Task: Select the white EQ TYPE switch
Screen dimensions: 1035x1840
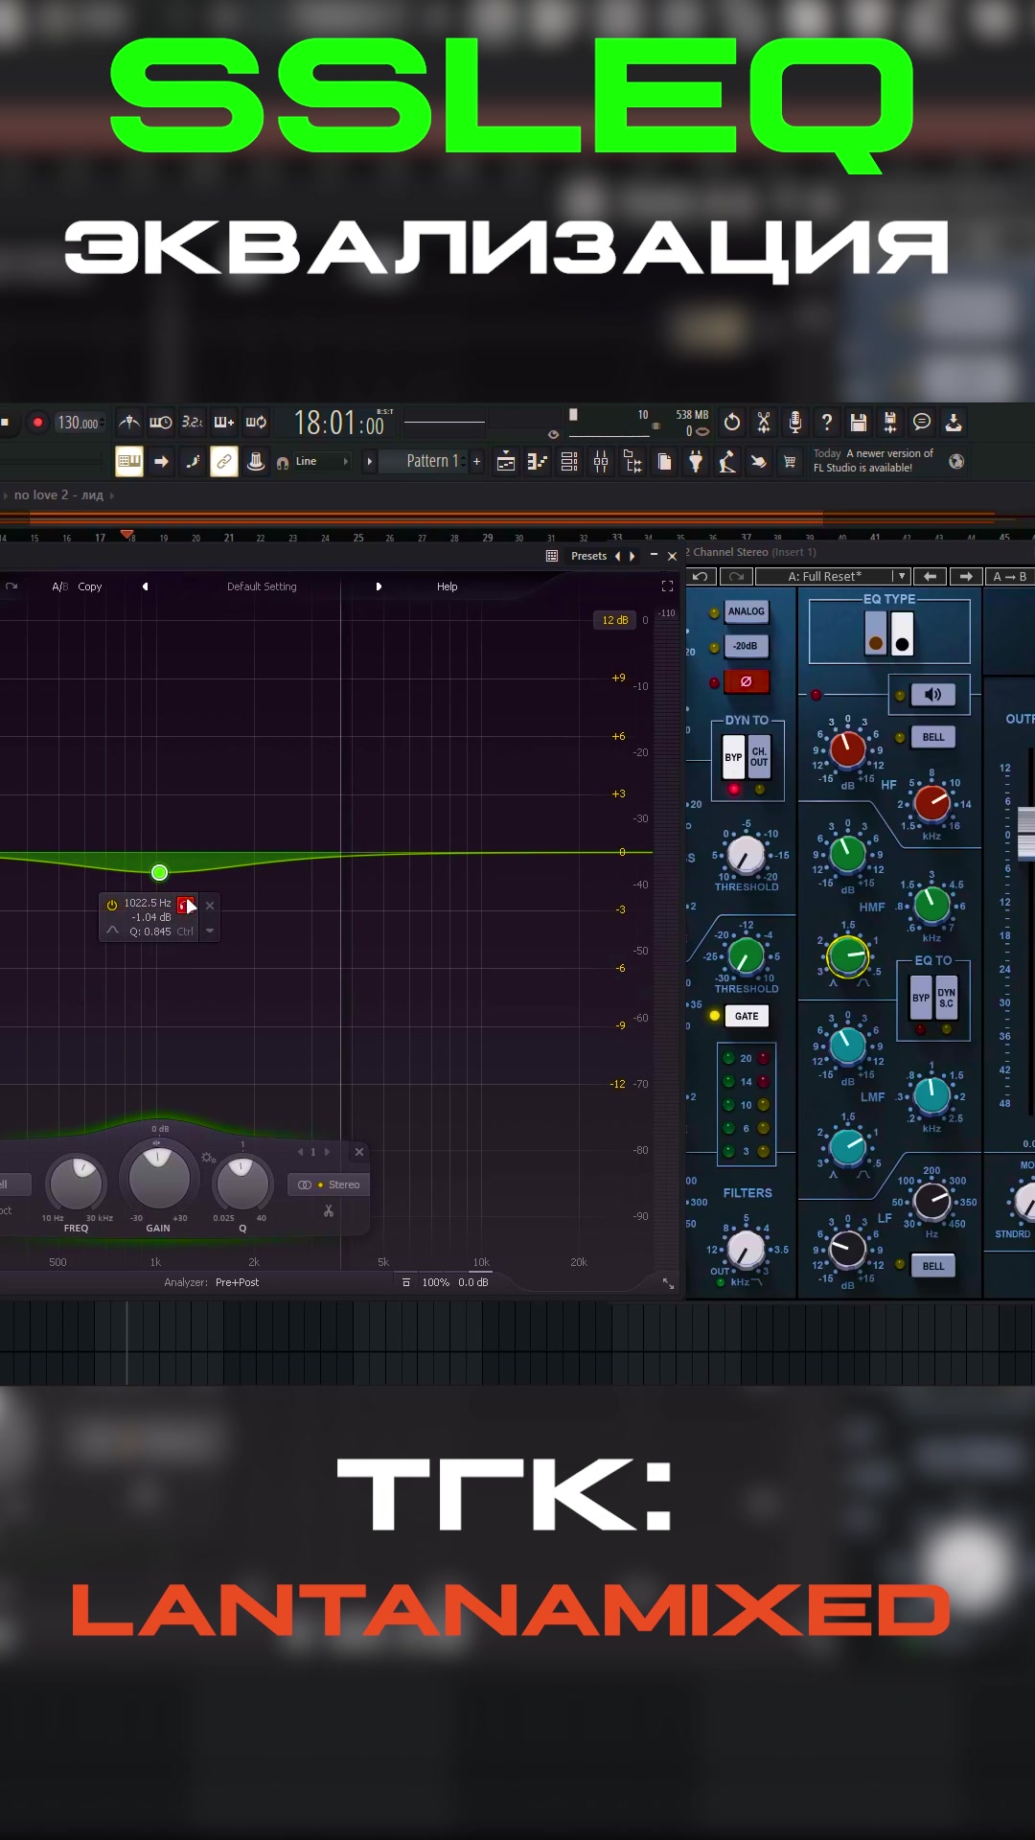Action: 902,633
